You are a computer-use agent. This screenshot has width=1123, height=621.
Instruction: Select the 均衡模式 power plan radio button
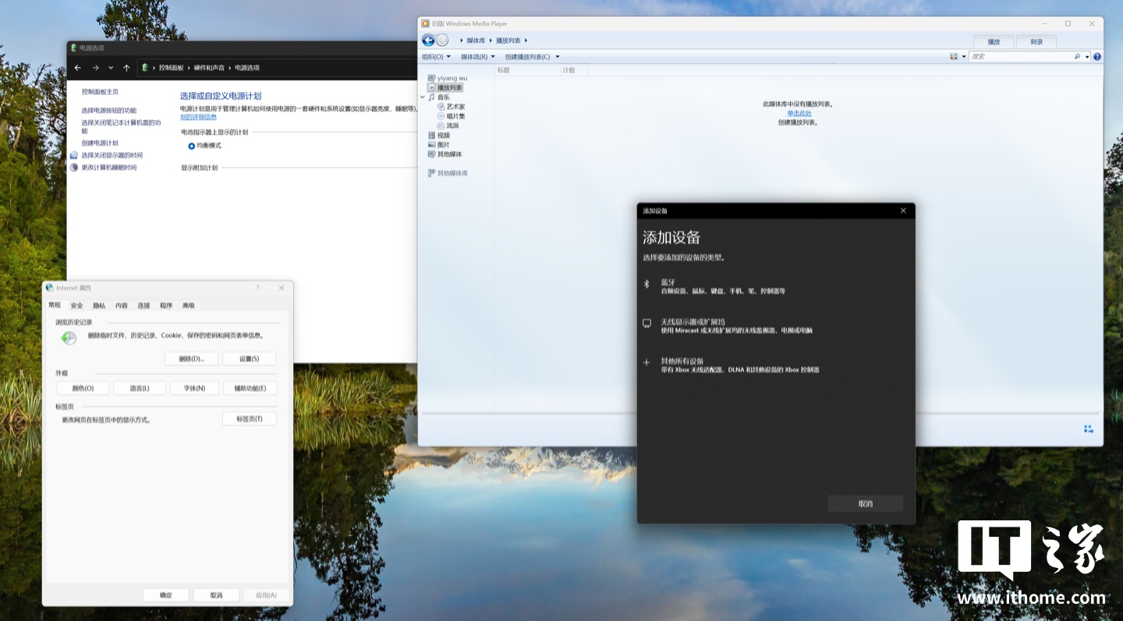(x=191, y=146)
